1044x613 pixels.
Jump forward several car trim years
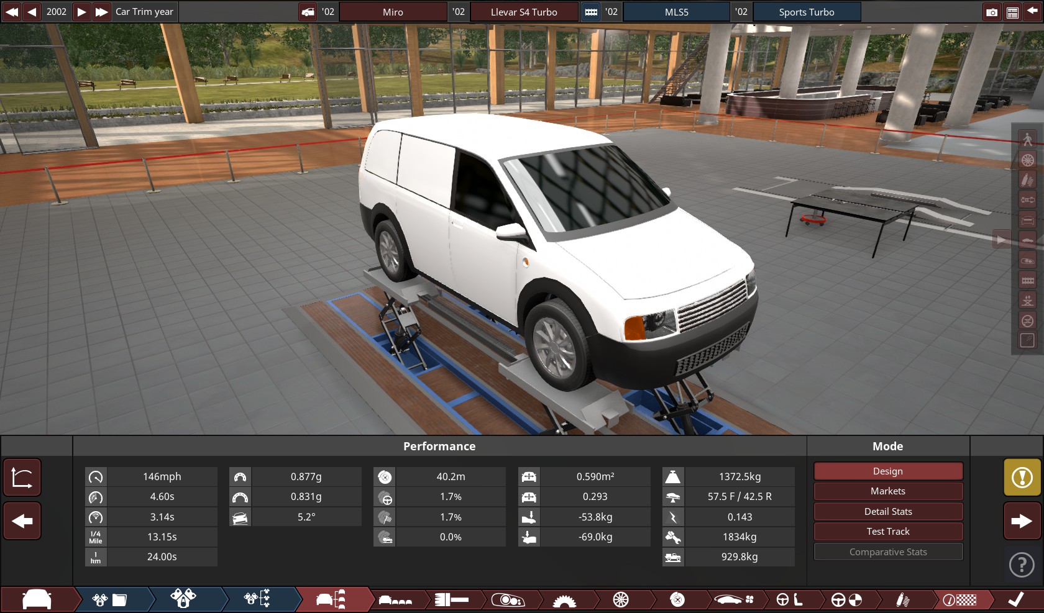101,12
